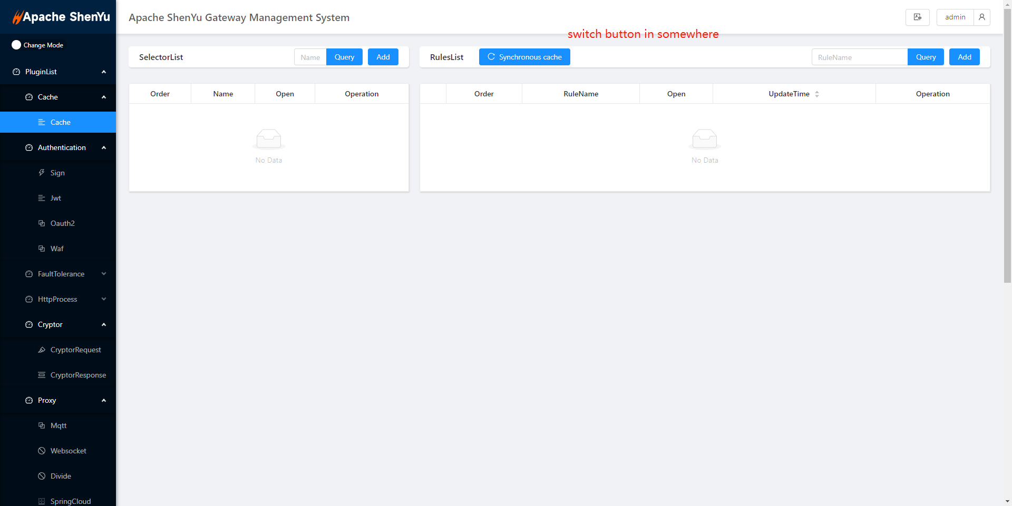The height and width of the screenshot is (506, 1012).
Task: Open the Oauth2 plugin page
Action: (x=58, y=223)
